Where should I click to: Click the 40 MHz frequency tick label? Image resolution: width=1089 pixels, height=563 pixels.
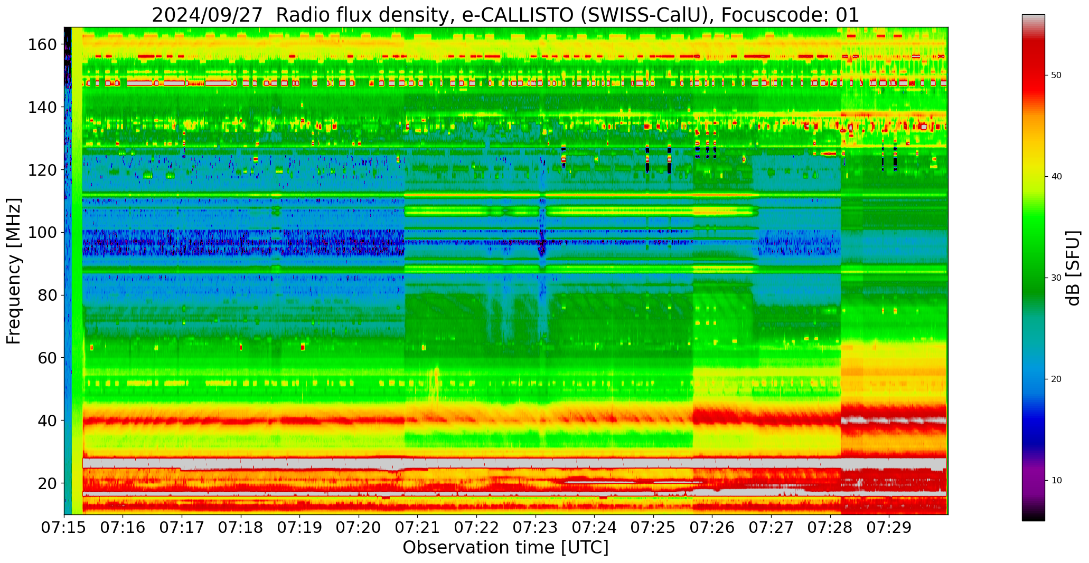[47, 421]
